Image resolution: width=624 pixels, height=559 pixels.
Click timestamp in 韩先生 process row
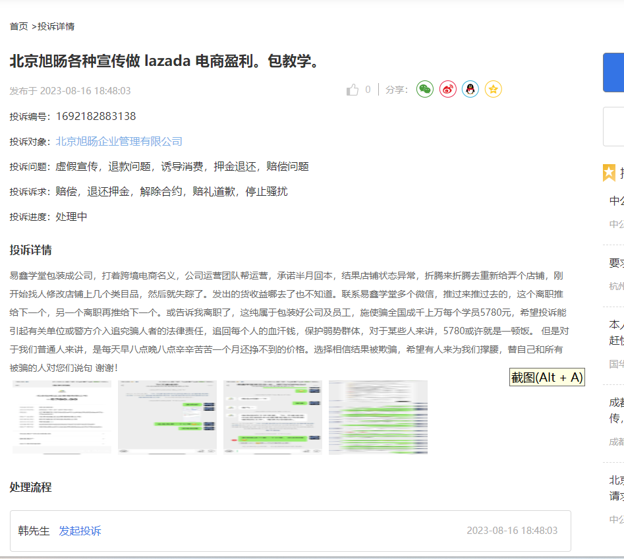(512, 531)
